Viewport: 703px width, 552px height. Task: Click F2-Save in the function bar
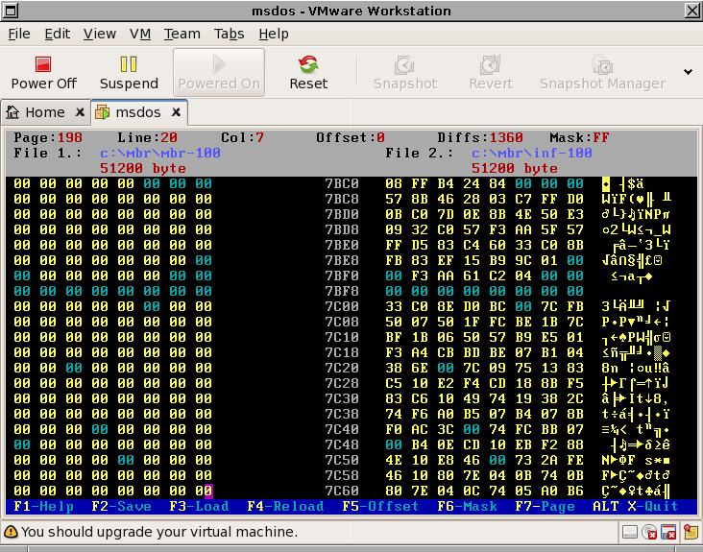[x=122, y=506]
